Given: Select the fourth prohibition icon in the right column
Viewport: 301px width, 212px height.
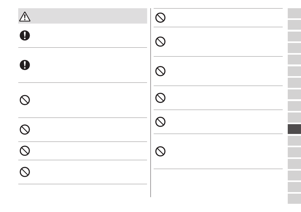Looking at the screenshot, I should pyautogui.click(x=160, y=98).
